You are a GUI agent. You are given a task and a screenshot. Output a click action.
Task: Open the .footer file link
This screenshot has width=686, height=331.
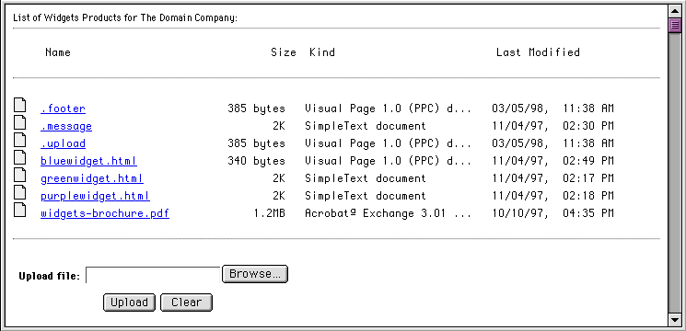coord(63,108)
